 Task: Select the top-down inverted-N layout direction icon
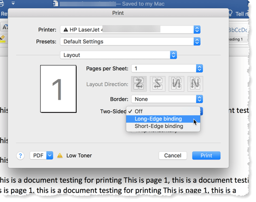tap(176, 84)
